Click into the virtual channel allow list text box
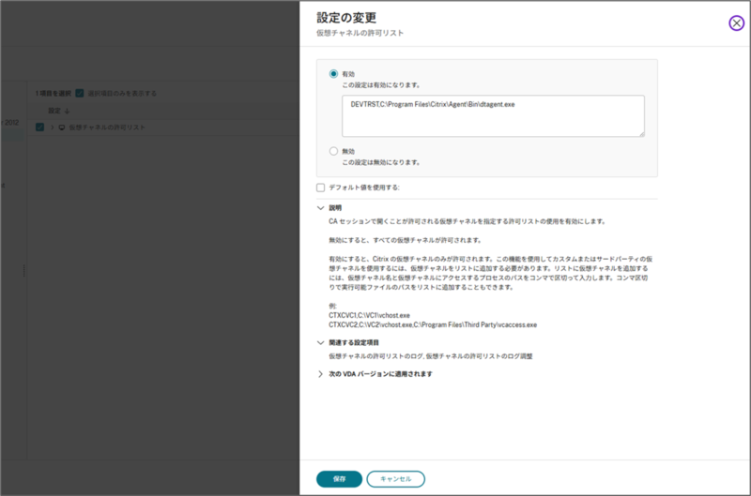The width and height of the screenshot is (751, 496). click(493, 115)
